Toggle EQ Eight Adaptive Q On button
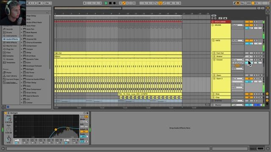Image resolution: width=271 pixels, height=152 pixels. click(x=84, y=131)
